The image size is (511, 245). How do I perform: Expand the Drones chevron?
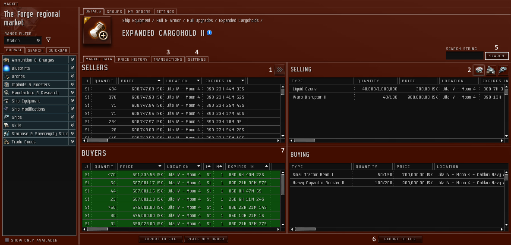point(73,76)
